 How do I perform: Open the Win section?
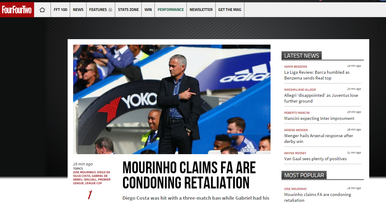tap(148, 10)
